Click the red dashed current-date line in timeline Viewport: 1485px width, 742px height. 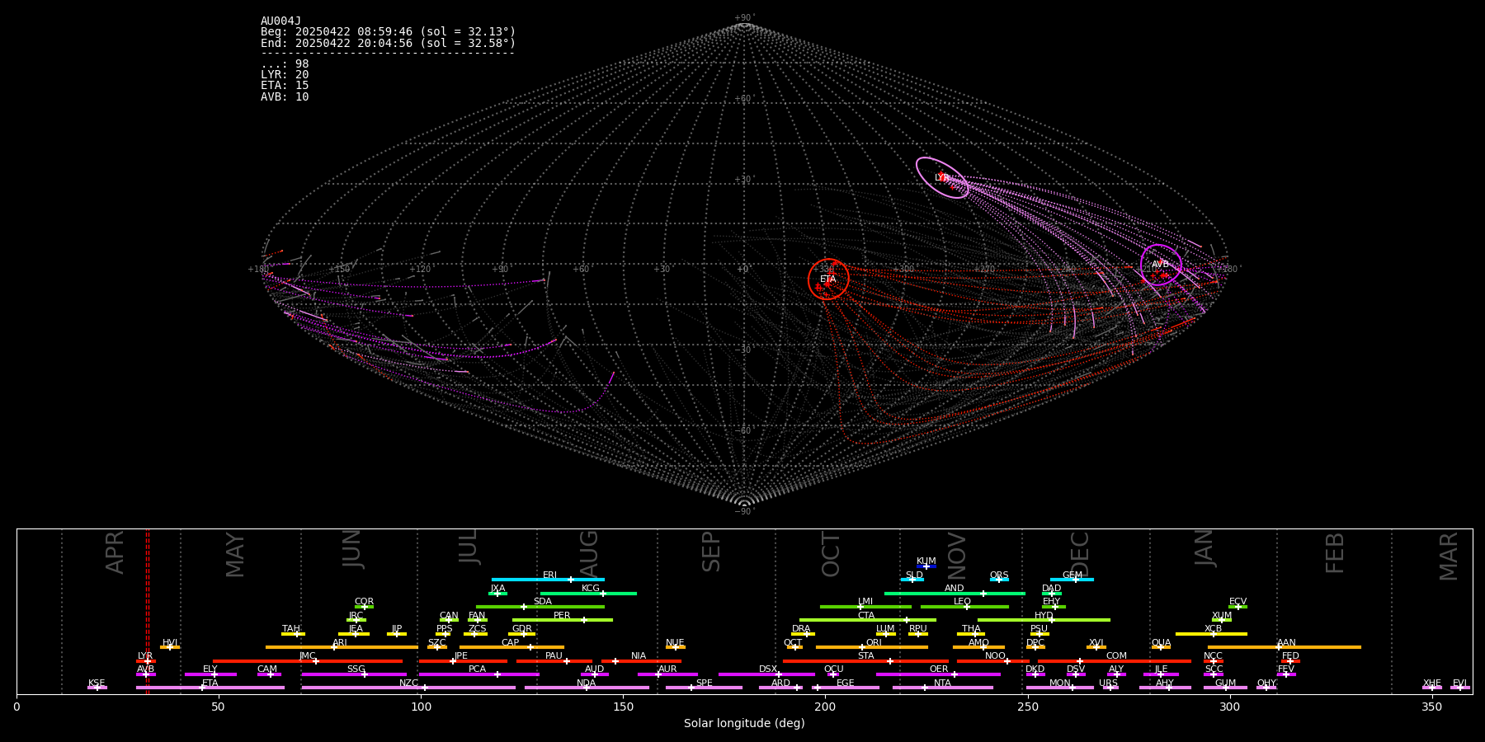click(x=148, y=610)
